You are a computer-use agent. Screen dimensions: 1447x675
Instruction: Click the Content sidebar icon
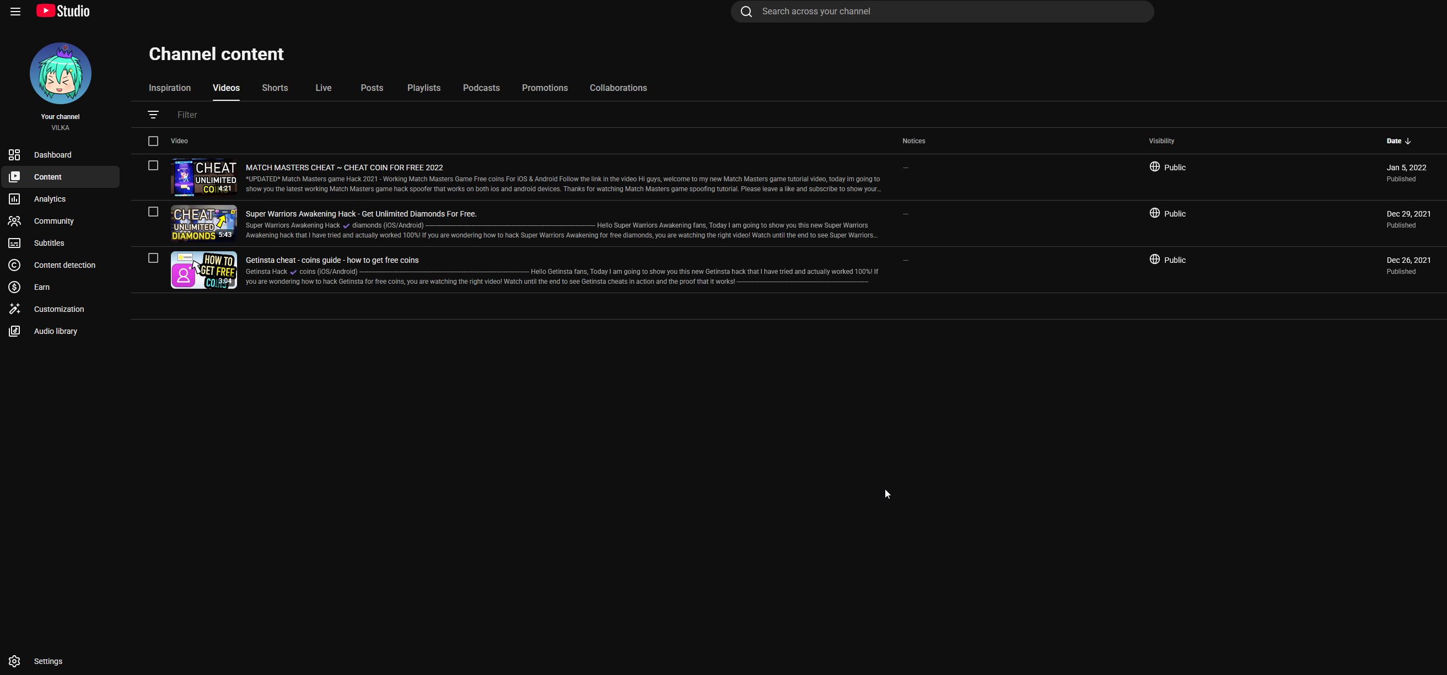pos(14,177)
